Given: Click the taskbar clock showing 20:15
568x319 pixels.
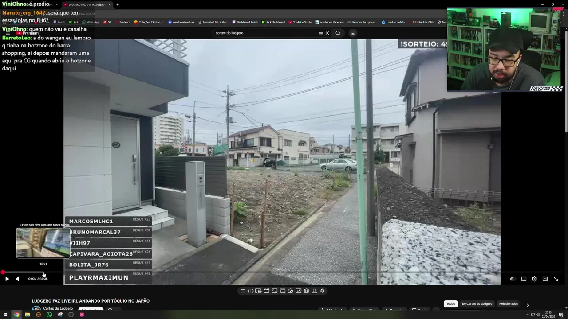Looking at the screenshot, I should point(548,315).
